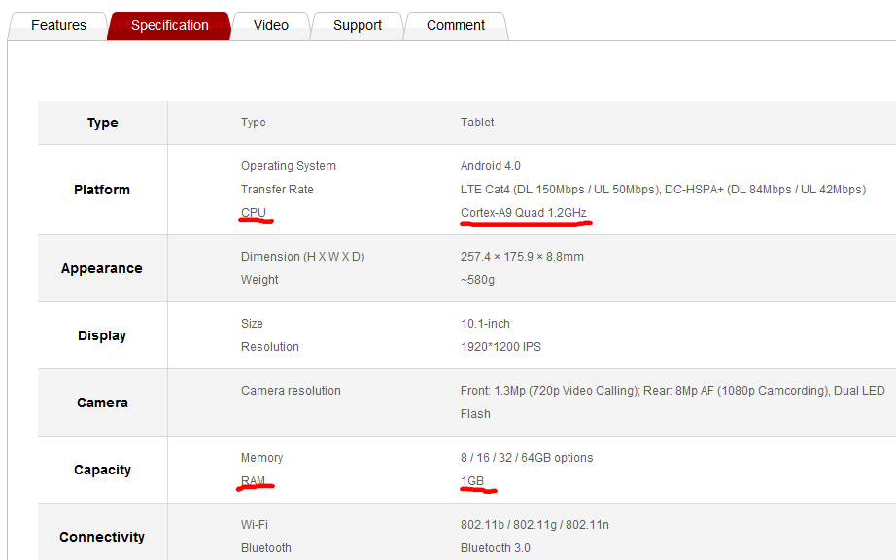Click the Front: 1.3Mp camera description
The image size is (896, 560).
tap(672, 402)
